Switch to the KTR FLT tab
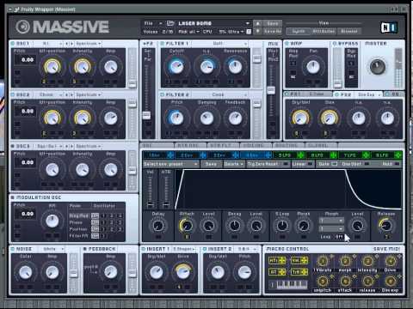The image size is (413, 309). pyautogui.click(x=223, y=146)
